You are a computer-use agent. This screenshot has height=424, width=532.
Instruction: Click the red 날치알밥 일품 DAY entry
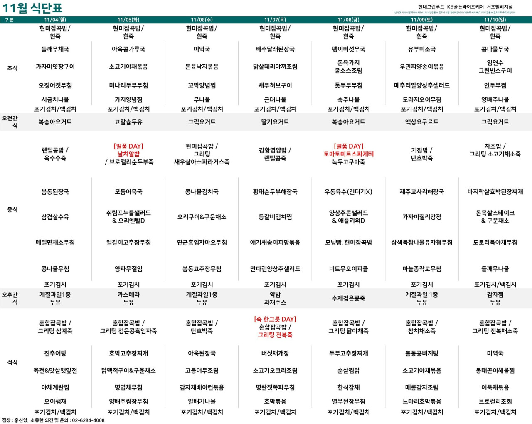coord(128,154)
